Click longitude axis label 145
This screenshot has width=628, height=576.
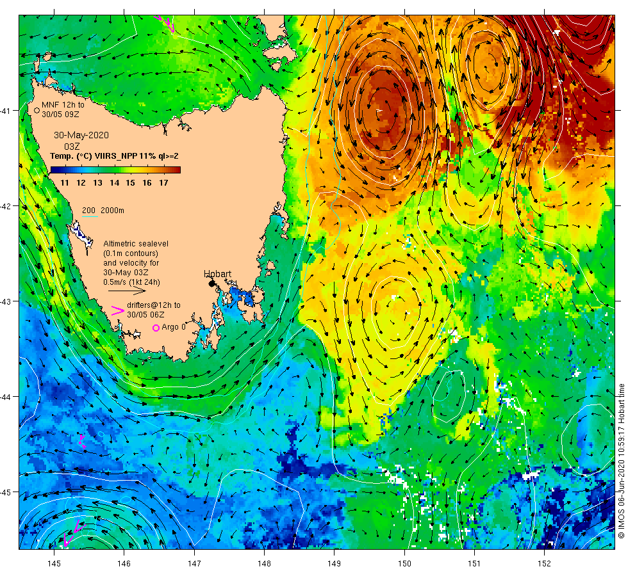(54, 564)
